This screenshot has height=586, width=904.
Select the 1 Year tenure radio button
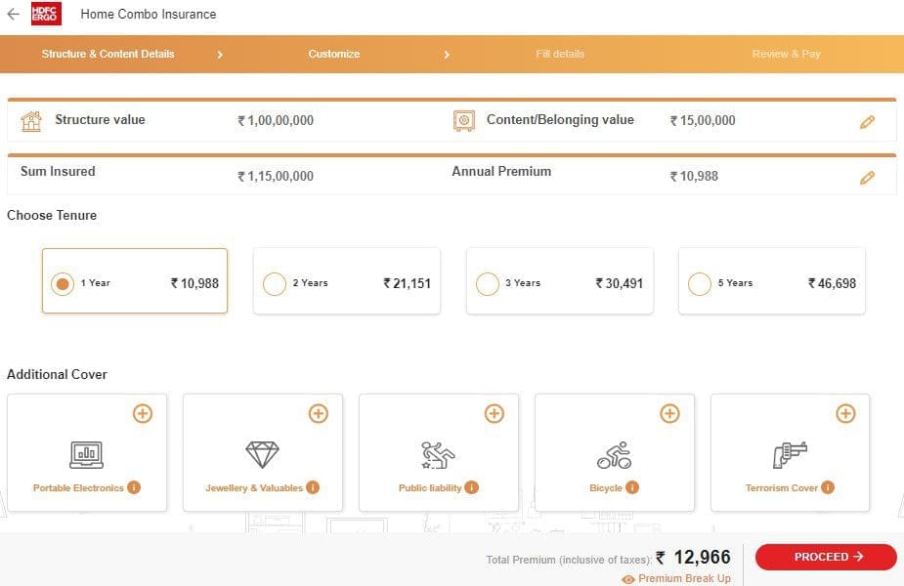point(63,283)
